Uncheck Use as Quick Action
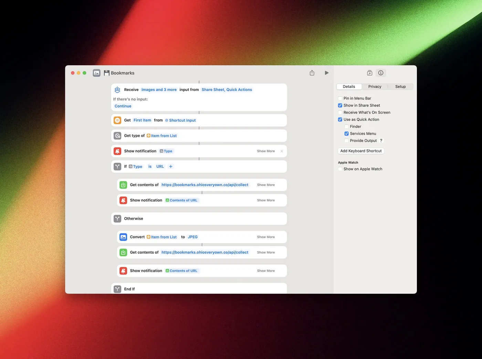The image size is (482, 359). (x=340, y=120)
